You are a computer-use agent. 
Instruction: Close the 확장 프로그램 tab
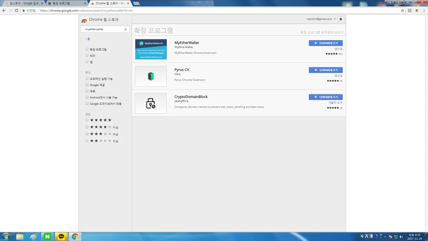[x=85, y=3]
